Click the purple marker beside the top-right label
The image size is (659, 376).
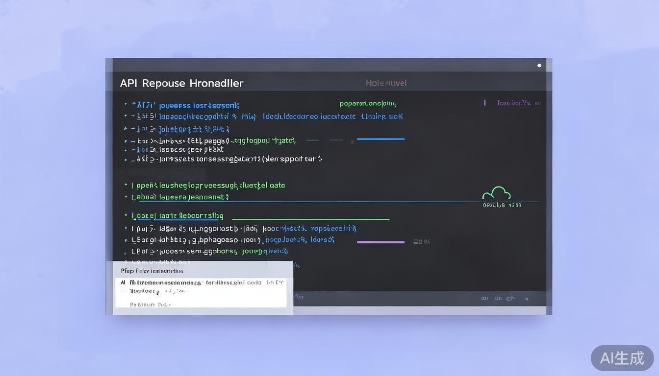coord(484,103)
